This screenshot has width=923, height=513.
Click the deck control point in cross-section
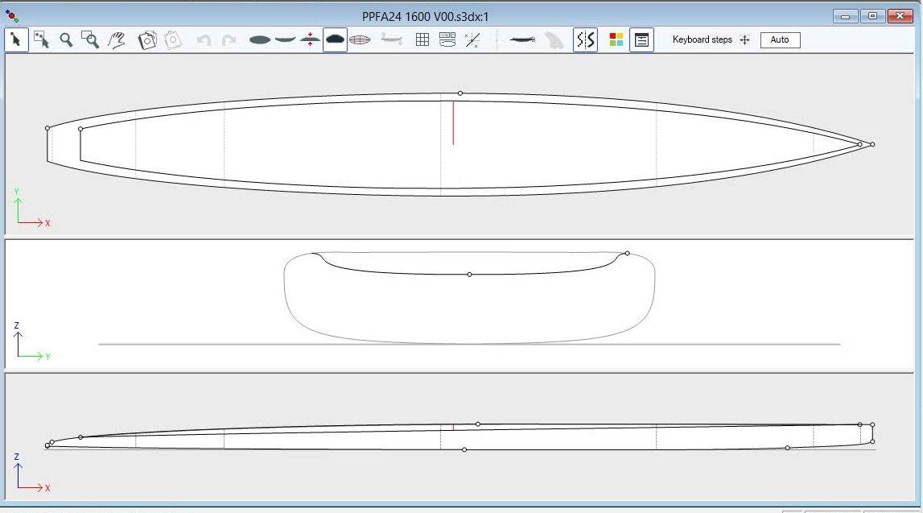click(470, 275)
